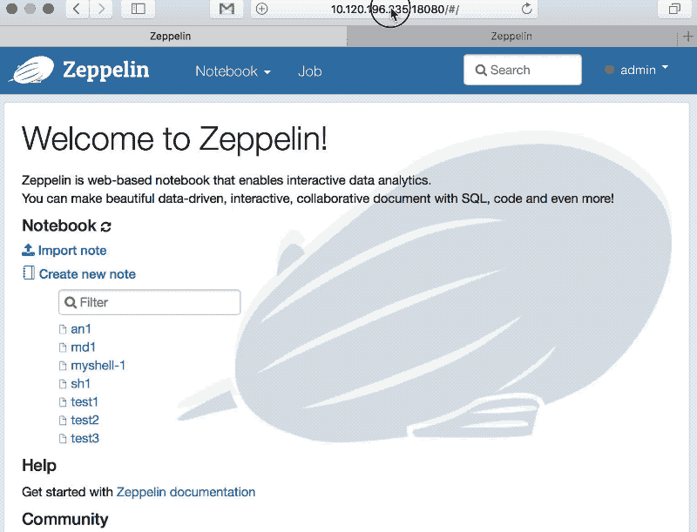Open the md1 note

point(83,347)
